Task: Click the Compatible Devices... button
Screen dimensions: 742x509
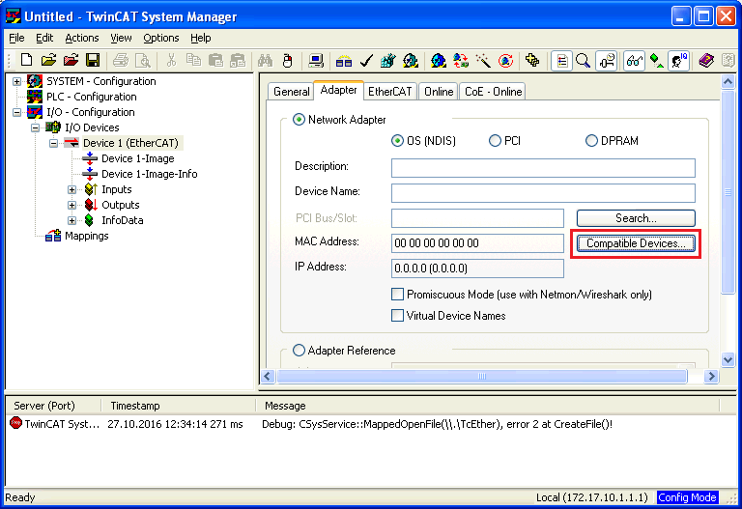Action: point(636,243)
